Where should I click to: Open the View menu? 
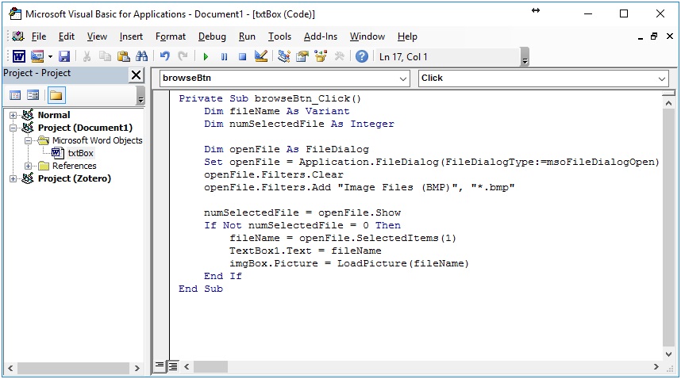tap(97, 36)
